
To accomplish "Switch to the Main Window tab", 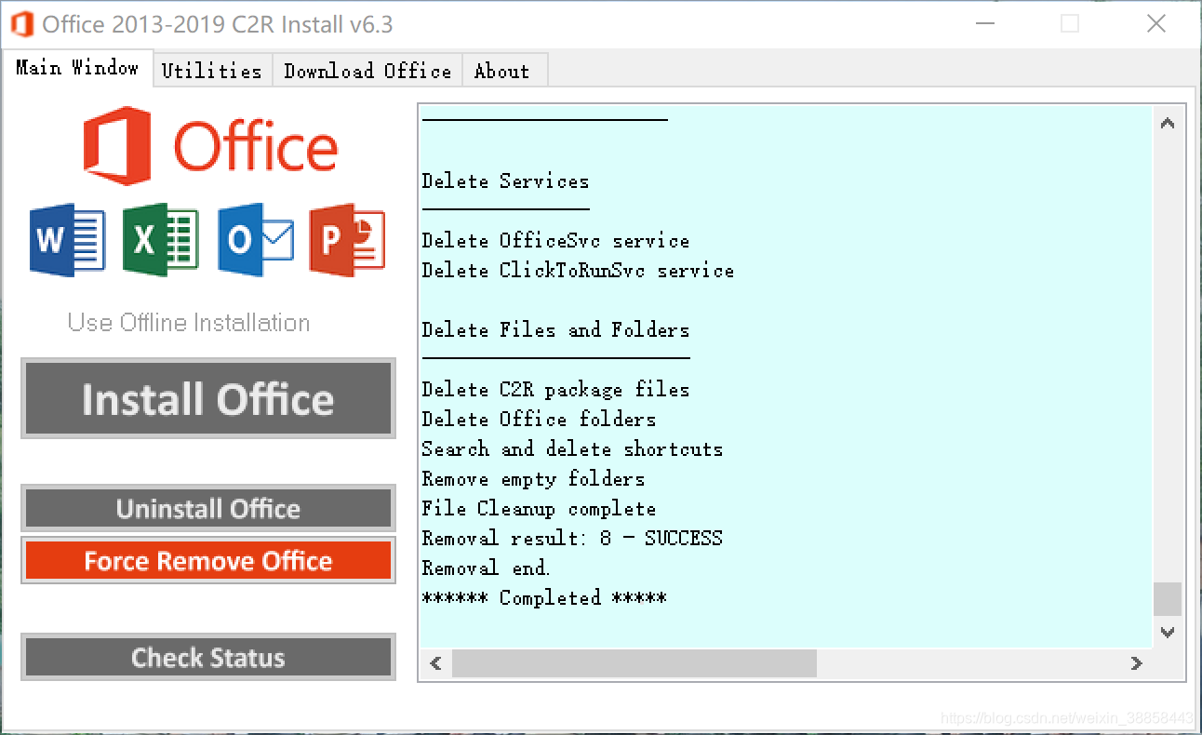I will click(77, 68).
